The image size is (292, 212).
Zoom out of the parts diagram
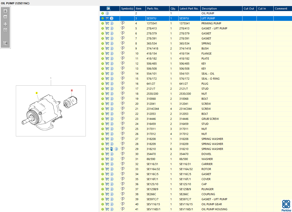(5, 17)
